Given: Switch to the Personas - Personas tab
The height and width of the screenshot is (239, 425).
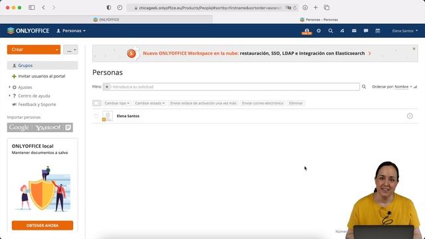Looking at the screenshot, I should [x=319, y=19].
